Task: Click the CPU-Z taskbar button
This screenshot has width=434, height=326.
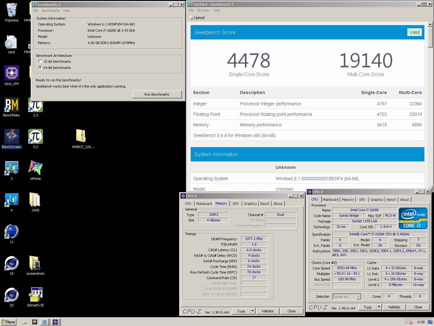Action: pyautogui.click(x=55, y=322)
